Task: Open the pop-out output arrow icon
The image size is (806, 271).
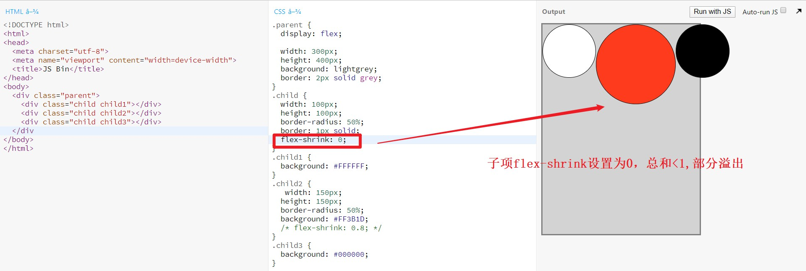Action: coord(798,11)
